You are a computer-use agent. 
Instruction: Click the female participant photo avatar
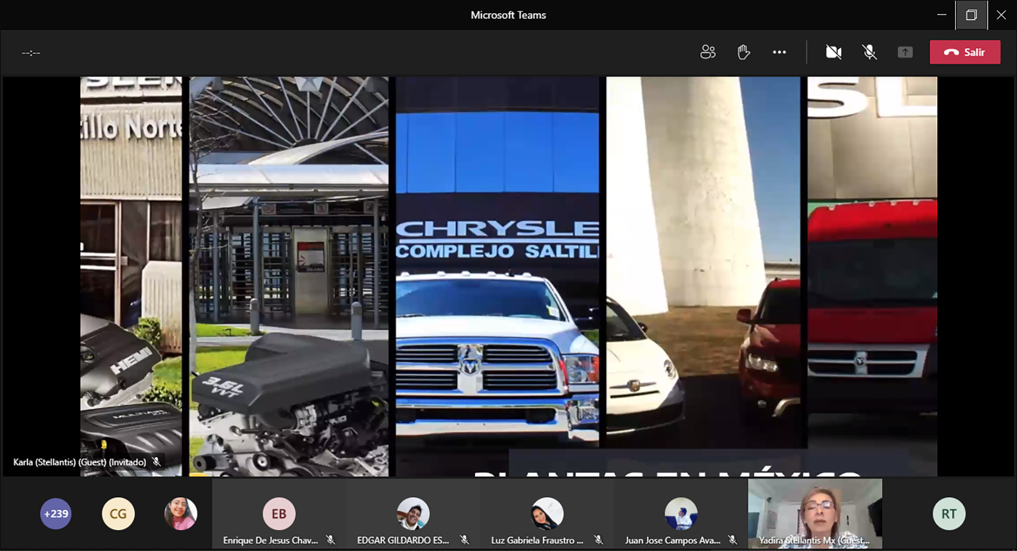click(x=181, y=513)
